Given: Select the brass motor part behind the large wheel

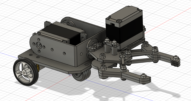Looking at the screenshot, I should [x=38, y=67].
